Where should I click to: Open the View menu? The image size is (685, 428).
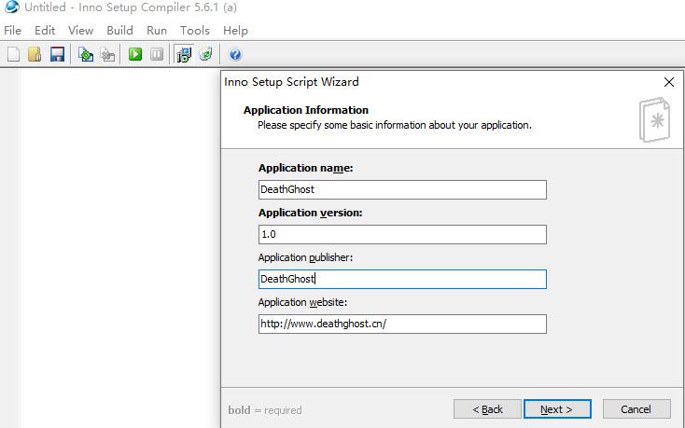tap(80, 31)
